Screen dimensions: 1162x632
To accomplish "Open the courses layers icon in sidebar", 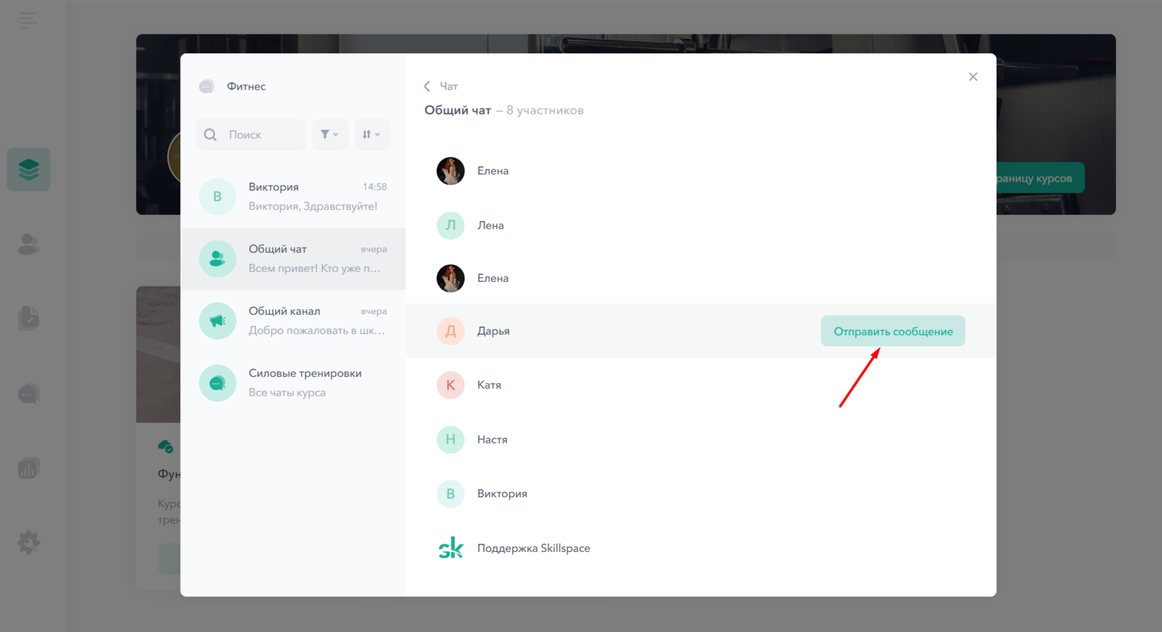I will (28, 169).
